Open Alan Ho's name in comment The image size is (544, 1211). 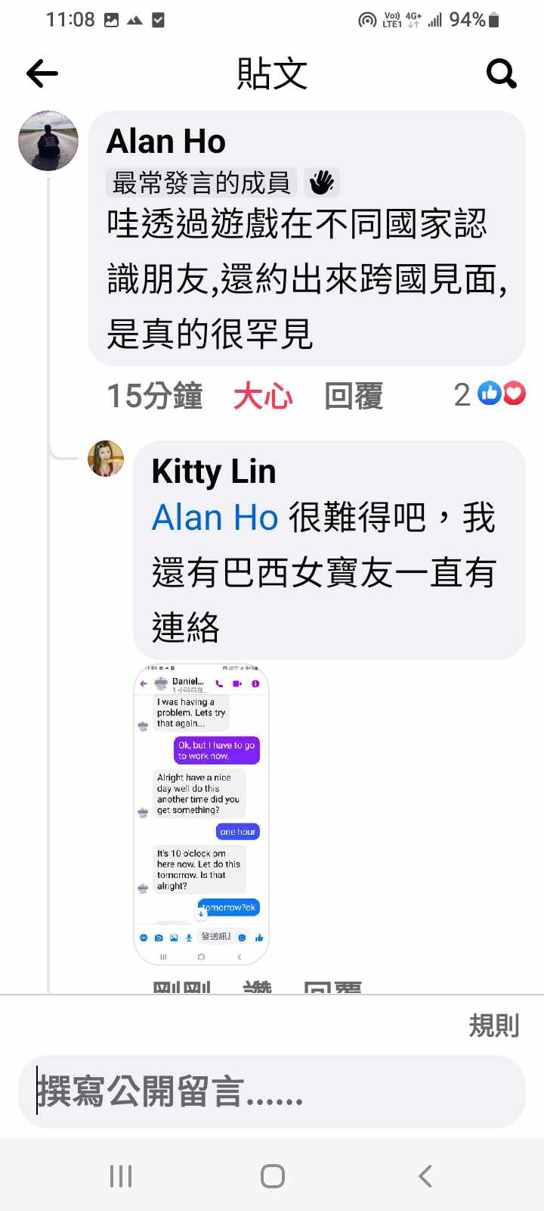pos(166,142)
